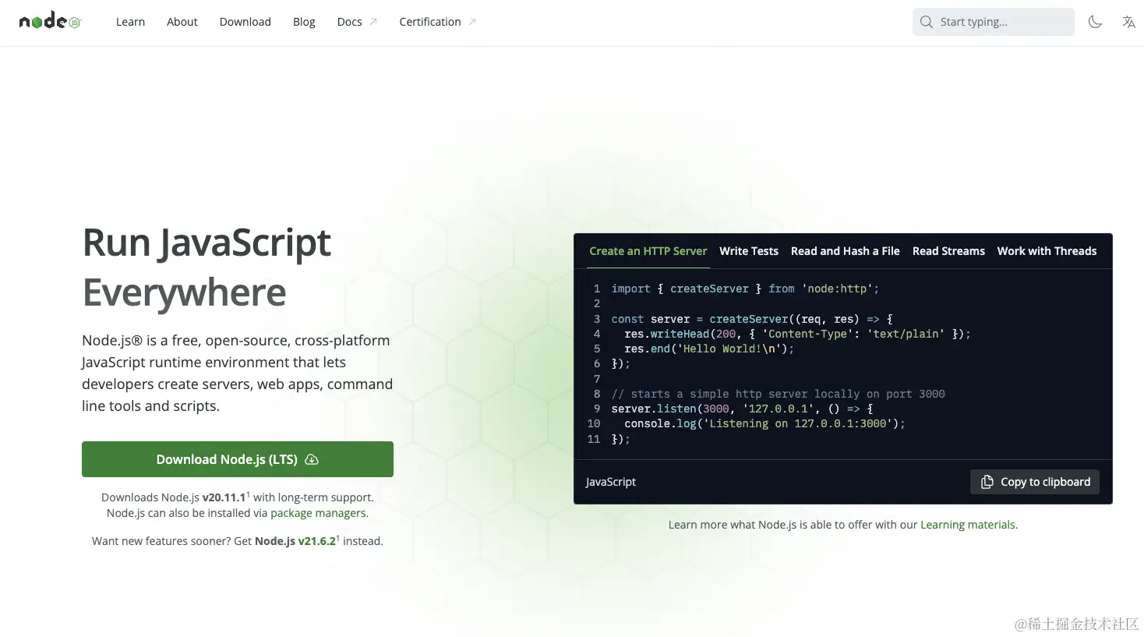Open the Blog page
1144x637 pixels.
[x=304, y=22]
